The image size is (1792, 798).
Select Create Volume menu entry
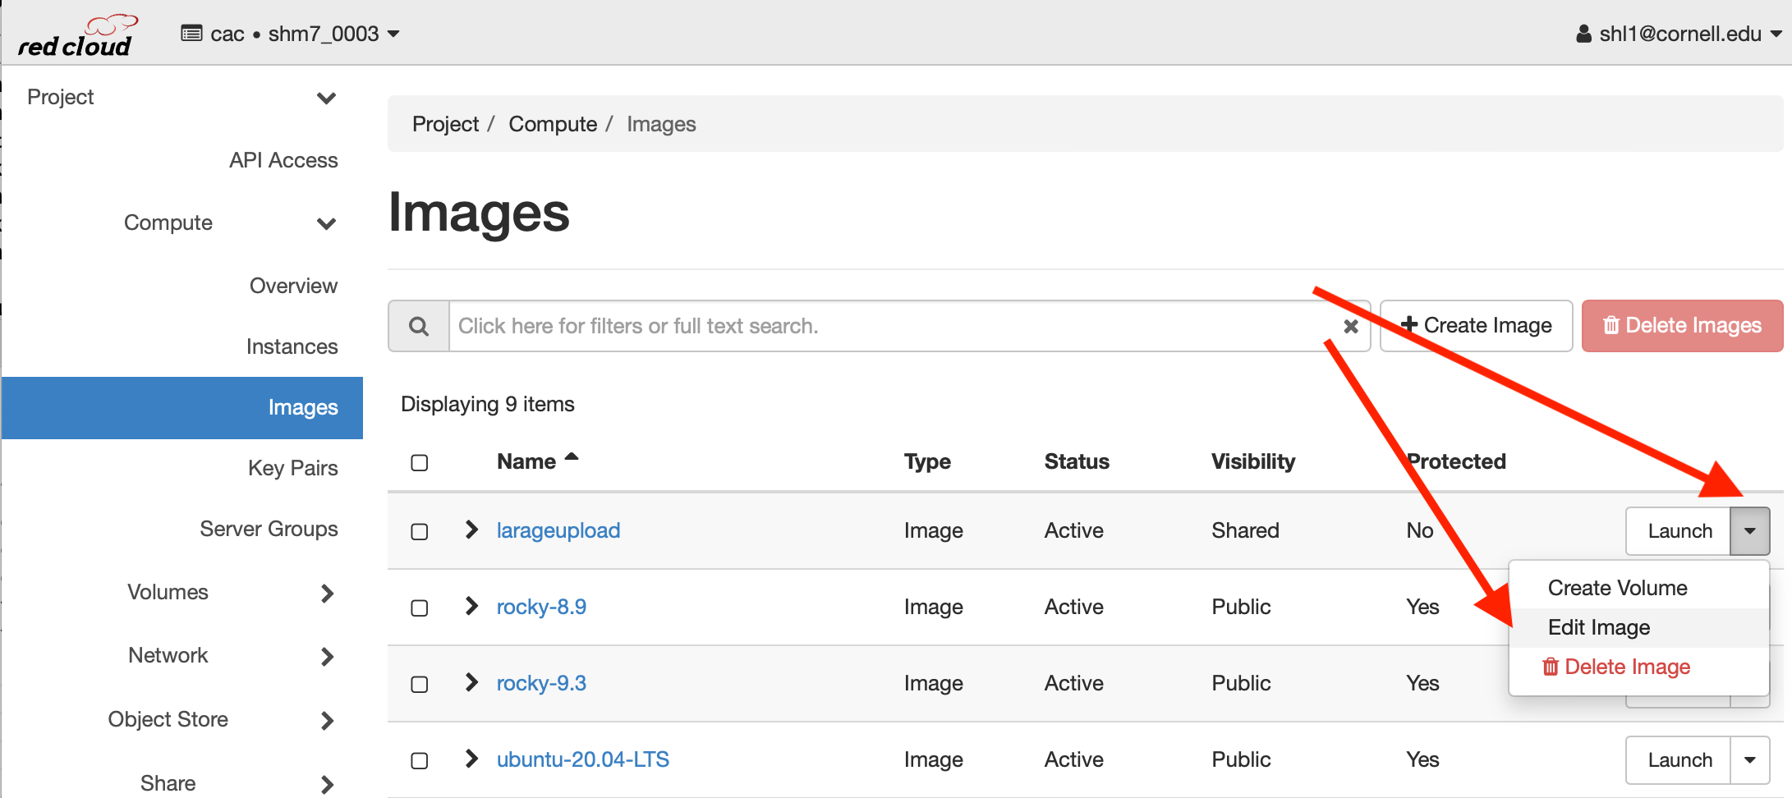tap(1616, 588)
